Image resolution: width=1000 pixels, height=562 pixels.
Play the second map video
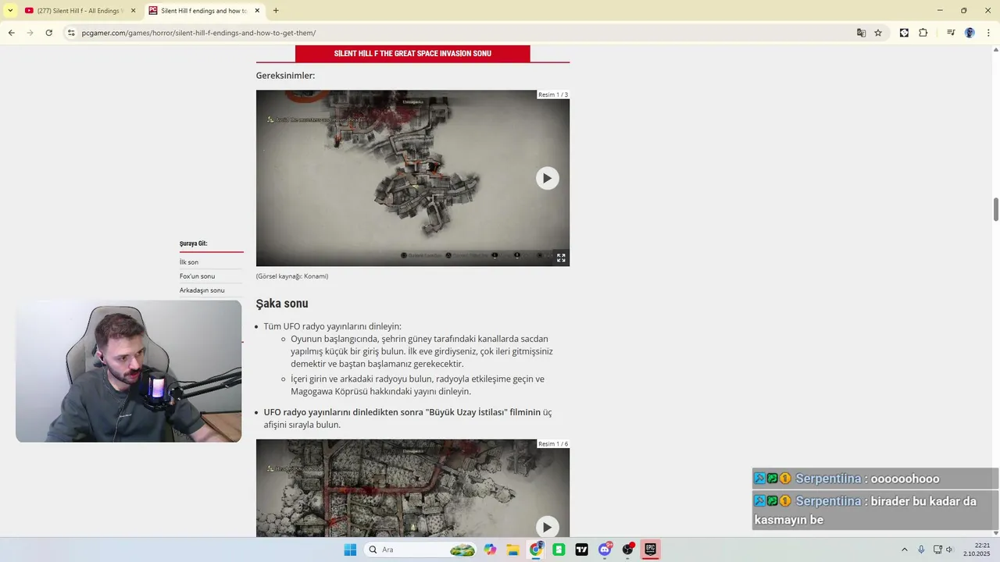pyautogui.click(x=547, y=527)
